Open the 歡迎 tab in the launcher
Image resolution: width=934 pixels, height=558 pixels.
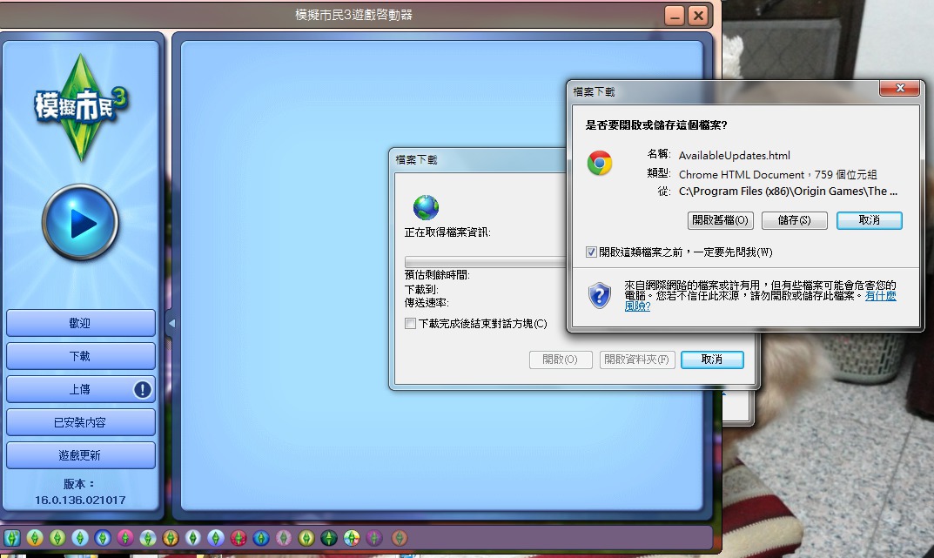coord(80,323)
